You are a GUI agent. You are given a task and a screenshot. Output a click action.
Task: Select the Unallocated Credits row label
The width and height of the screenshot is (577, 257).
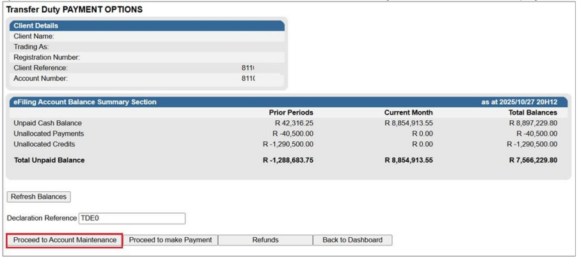pyautogui.click(x=46, y=144)
